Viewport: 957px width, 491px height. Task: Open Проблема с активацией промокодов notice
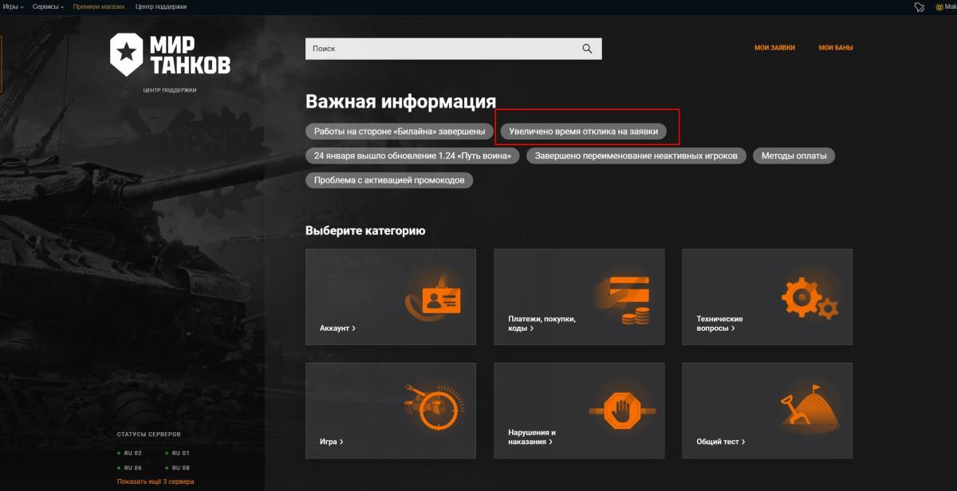click(389, 180)
